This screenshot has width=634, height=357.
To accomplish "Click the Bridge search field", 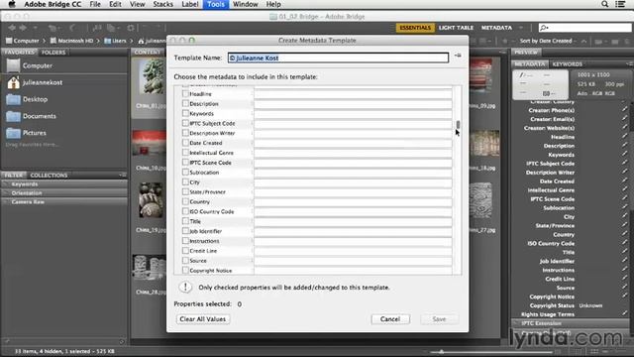I will (x=585, y=28).
